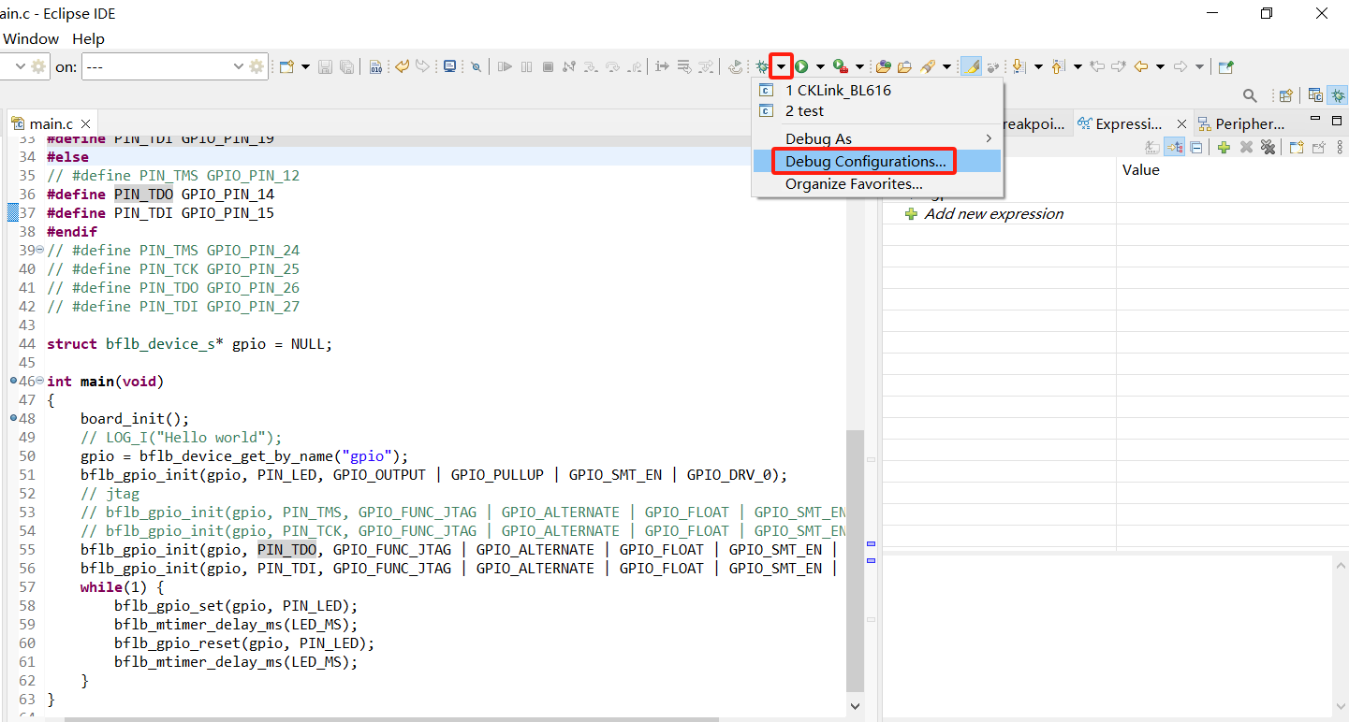The height and width of the screenshot is (722, 1349).
Task: Close the Expressions view tab
Action: [1181, 123]
